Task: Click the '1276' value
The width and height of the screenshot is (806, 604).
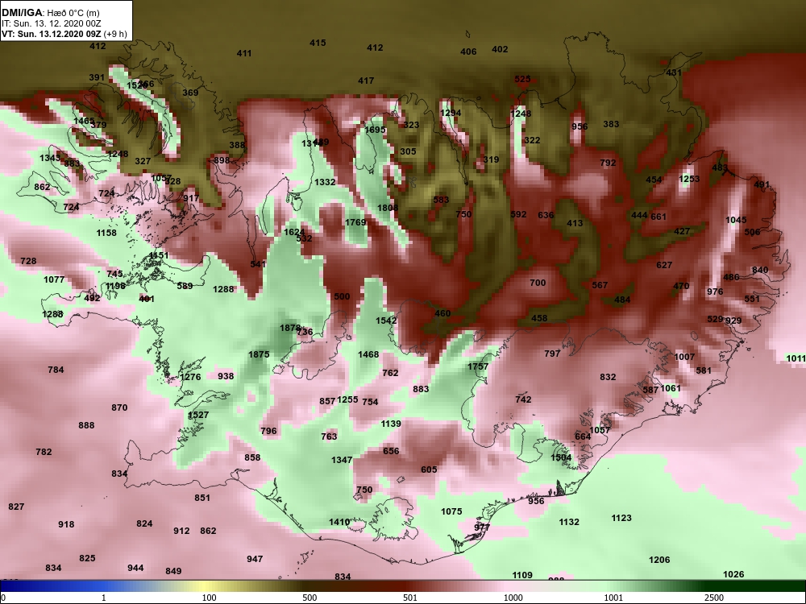Action: [x=191, y=377]
